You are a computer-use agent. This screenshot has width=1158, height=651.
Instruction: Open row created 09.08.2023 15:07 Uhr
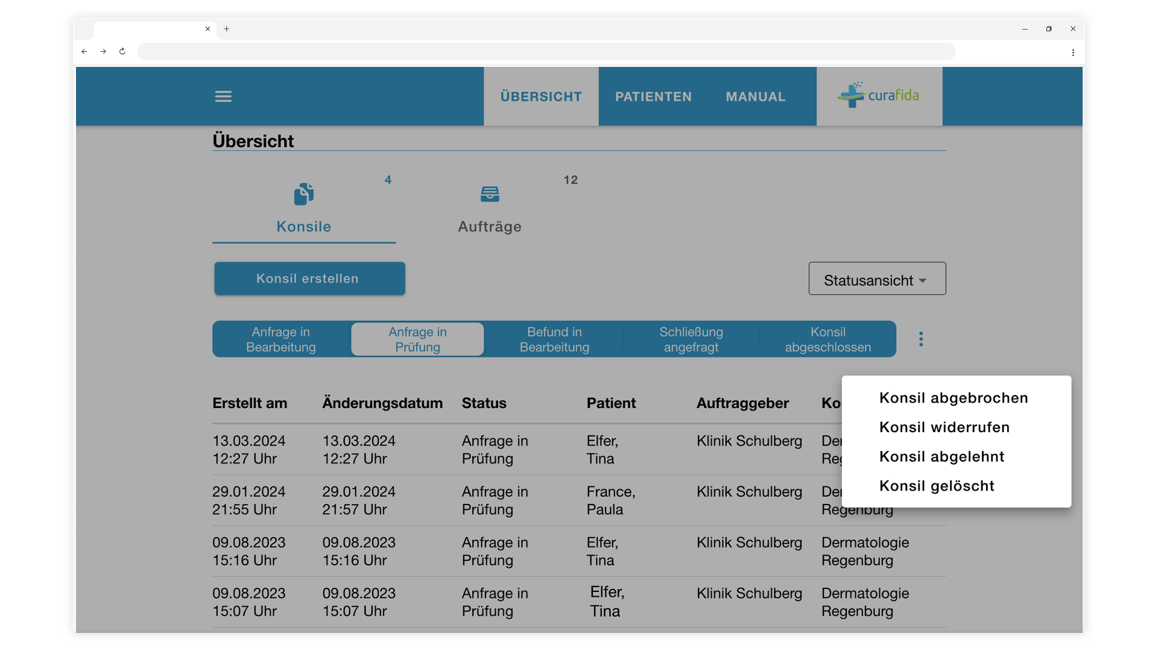tap(579, 602)
